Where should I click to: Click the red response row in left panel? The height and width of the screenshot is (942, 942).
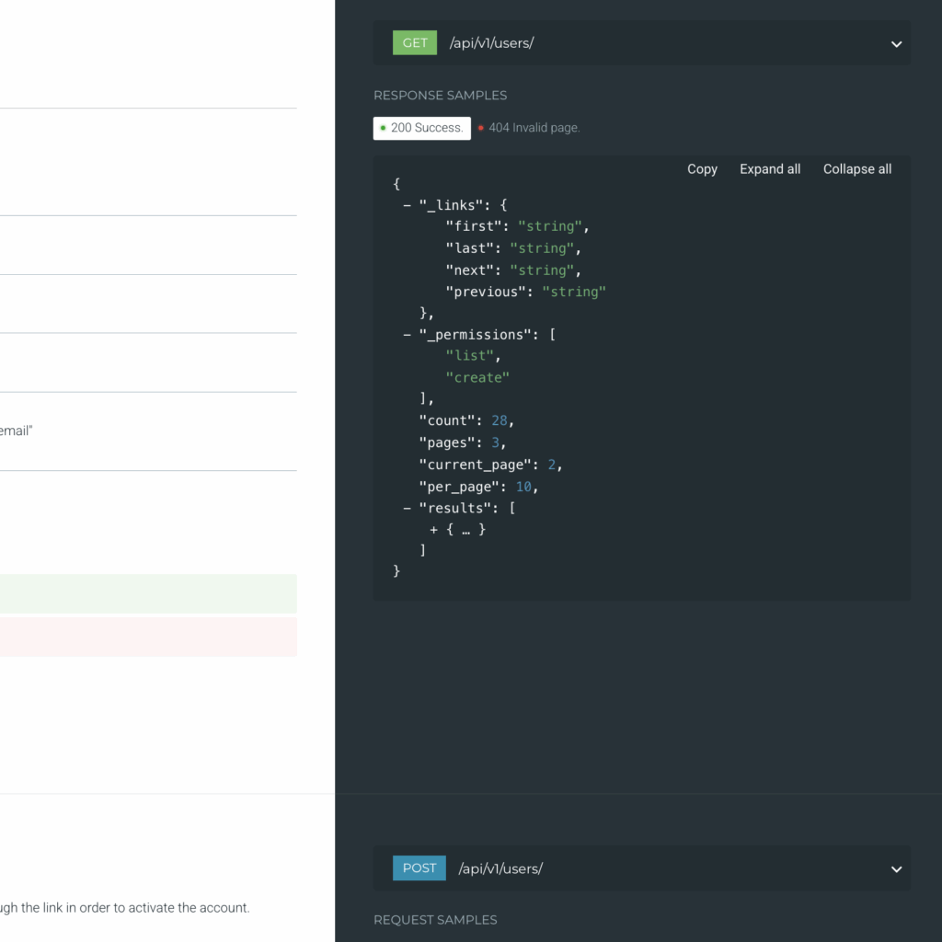[x=148, y=637]
